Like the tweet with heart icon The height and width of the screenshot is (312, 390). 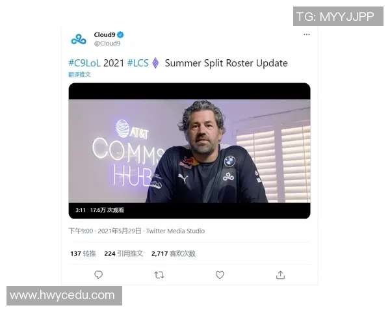click(220, 275)
